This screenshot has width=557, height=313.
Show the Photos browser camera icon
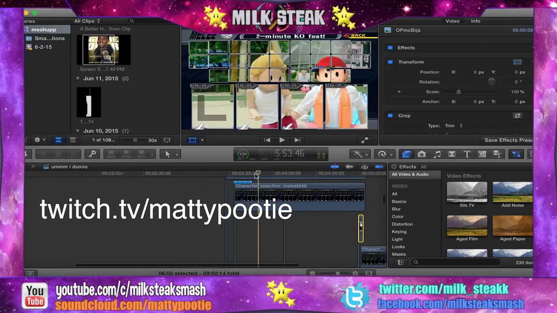point(421,154)
